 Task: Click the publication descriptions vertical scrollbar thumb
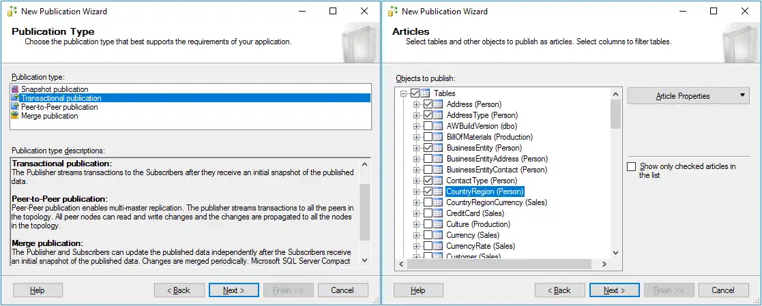tap(365, 212)
